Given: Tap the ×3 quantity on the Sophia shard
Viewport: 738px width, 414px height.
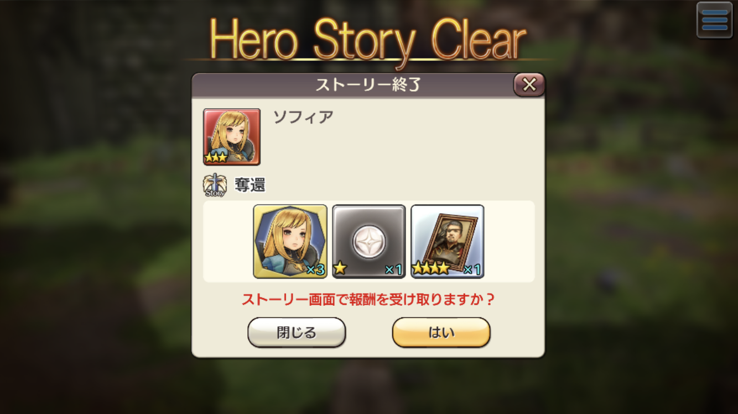Looking at the screenshot, I should coord(315,270).
